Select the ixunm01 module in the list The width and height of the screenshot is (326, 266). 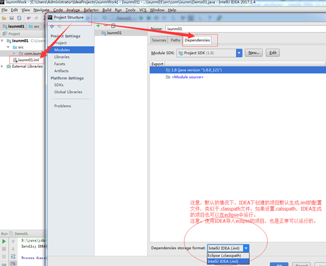121,33
